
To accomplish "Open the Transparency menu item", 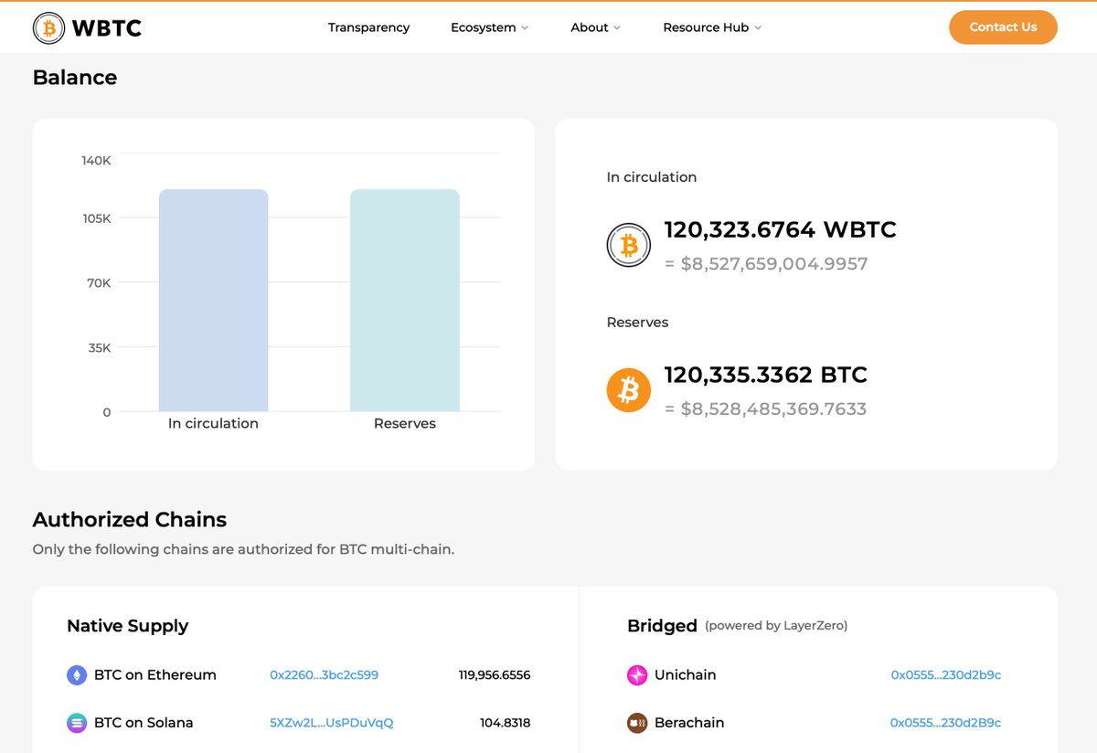I will coord(369,27).
